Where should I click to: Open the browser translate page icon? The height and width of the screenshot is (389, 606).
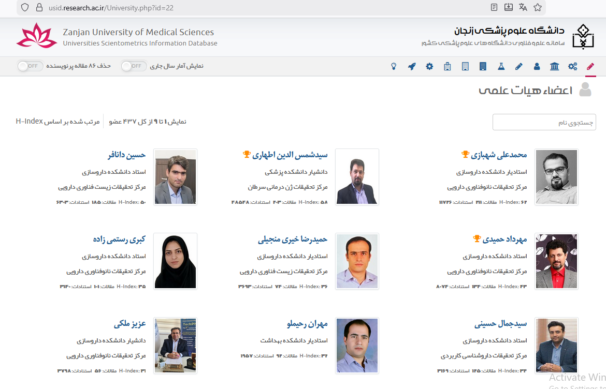click(523, 7)
